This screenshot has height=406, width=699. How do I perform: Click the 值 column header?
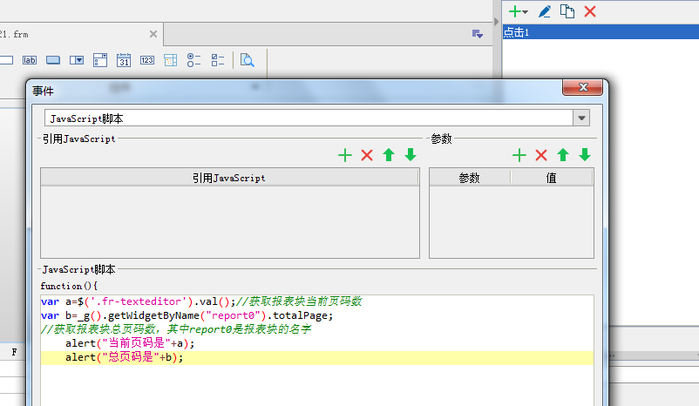[552, 178]
